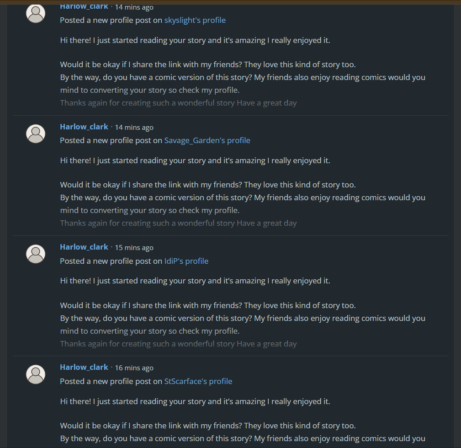Click the second '14 mins ago' timestamp

click(x=134, y=127)
